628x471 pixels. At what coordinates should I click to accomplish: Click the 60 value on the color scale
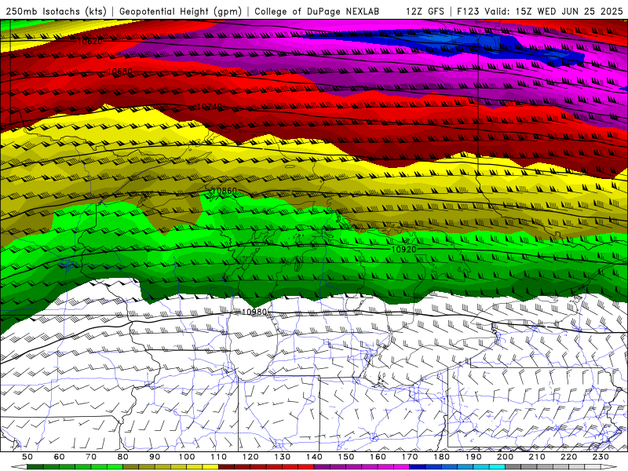point(59,457)
